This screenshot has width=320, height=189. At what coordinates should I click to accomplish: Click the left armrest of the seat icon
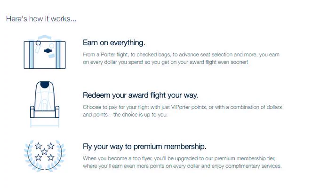[32, 112]
